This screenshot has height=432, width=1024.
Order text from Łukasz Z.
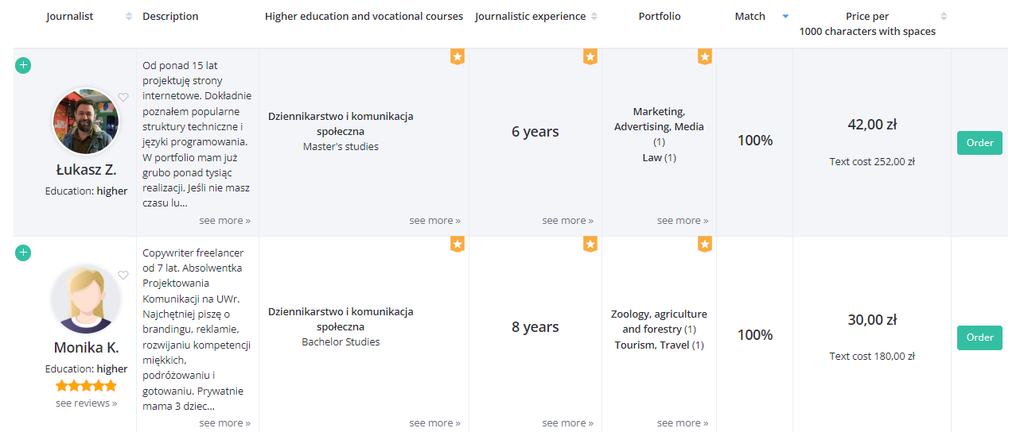pyautogui.click(x=979, y=143)
